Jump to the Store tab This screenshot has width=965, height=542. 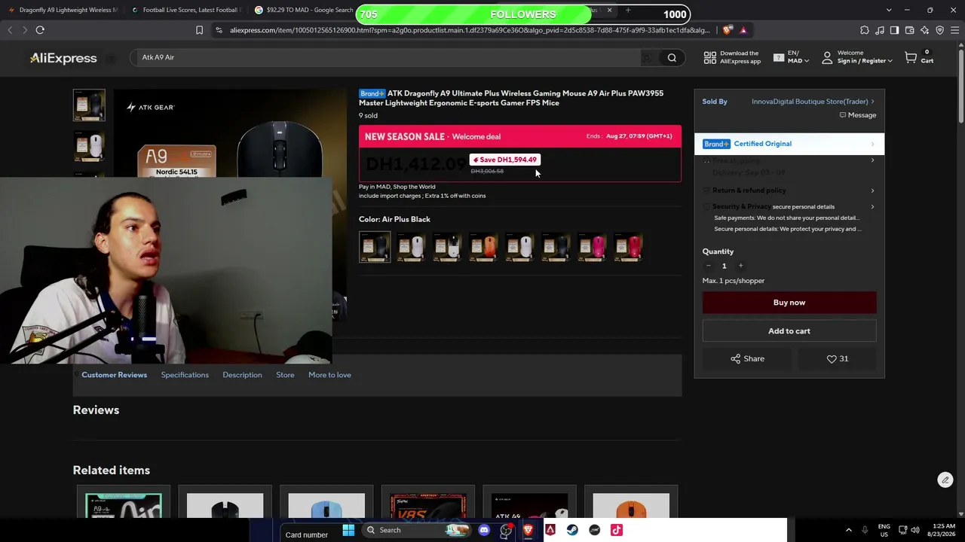[x=285, y=375]
